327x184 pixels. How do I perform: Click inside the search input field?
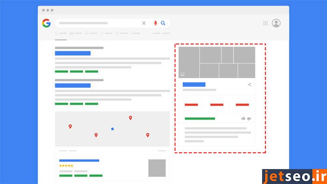98,23
